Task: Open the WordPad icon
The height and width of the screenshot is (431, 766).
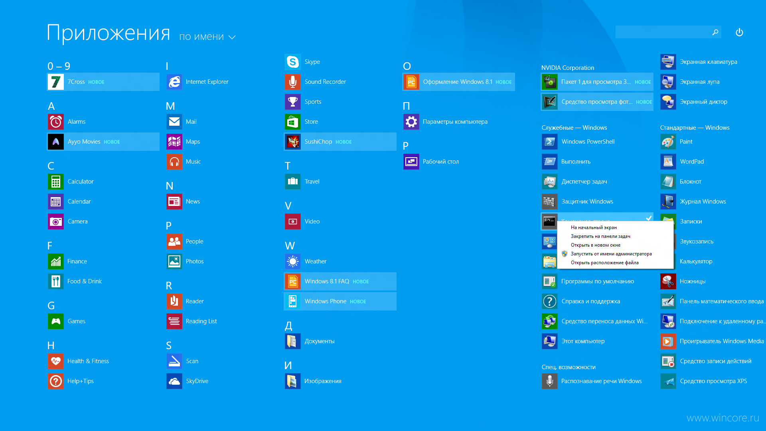Action: tap(668, 162)
